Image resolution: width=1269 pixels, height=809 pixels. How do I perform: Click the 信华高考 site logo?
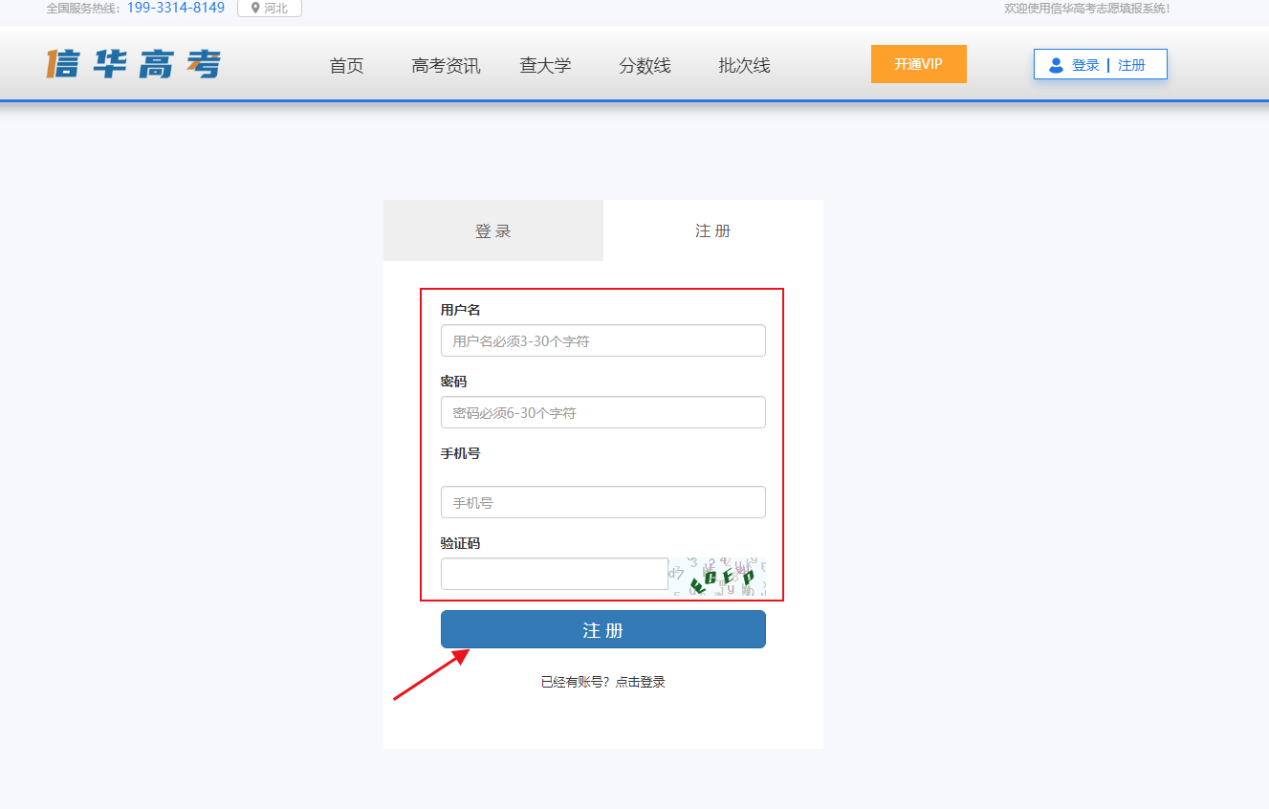point(134,64)
